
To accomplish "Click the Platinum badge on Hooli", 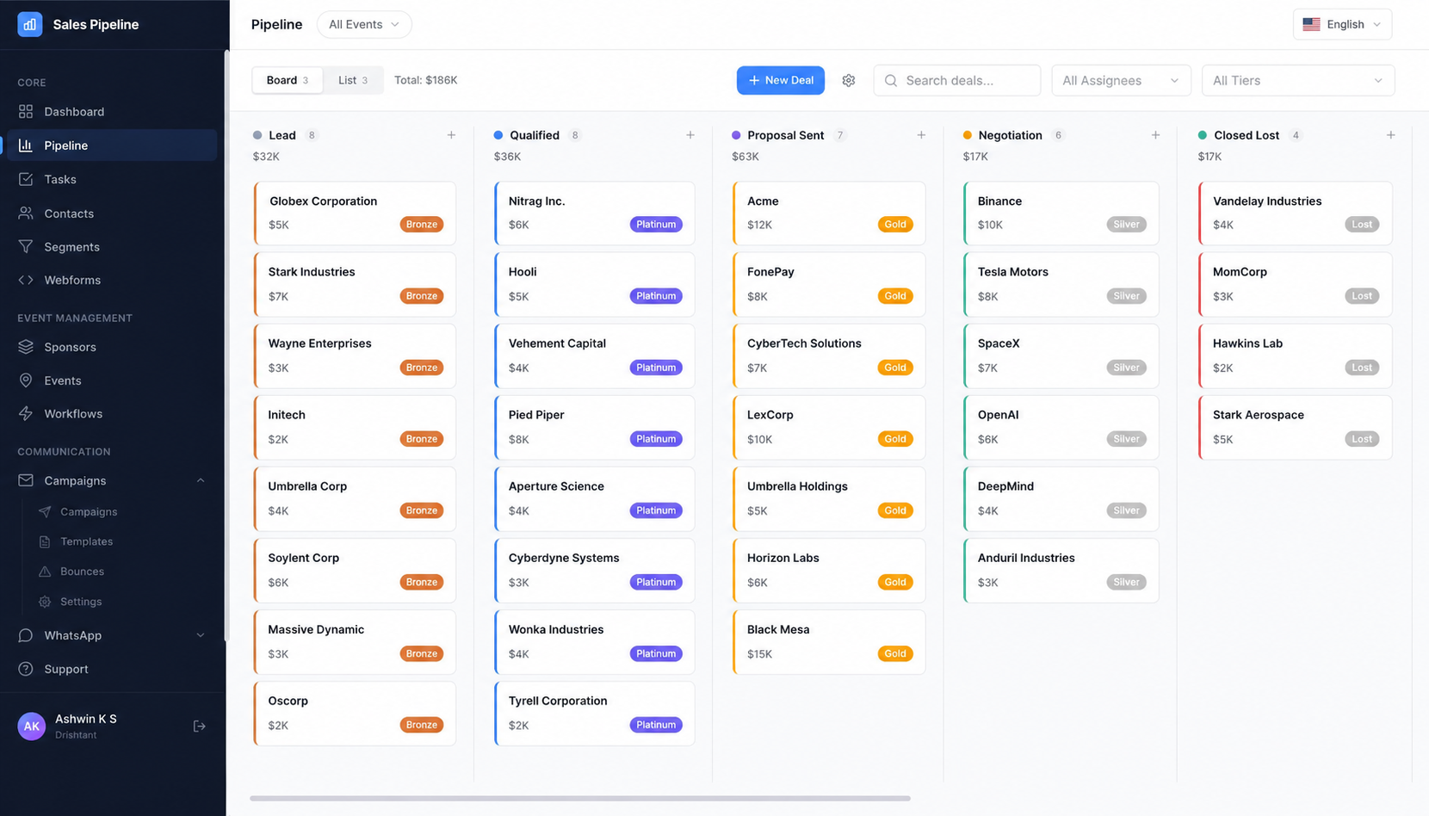I will coord(656,296).
